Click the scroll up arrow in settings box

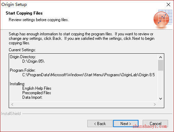160,57
